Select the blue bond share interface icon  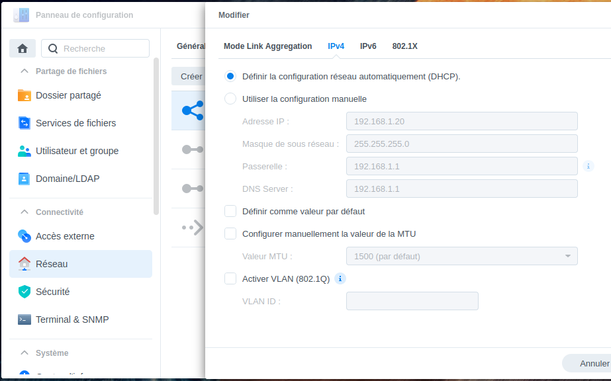coord(193,110)
